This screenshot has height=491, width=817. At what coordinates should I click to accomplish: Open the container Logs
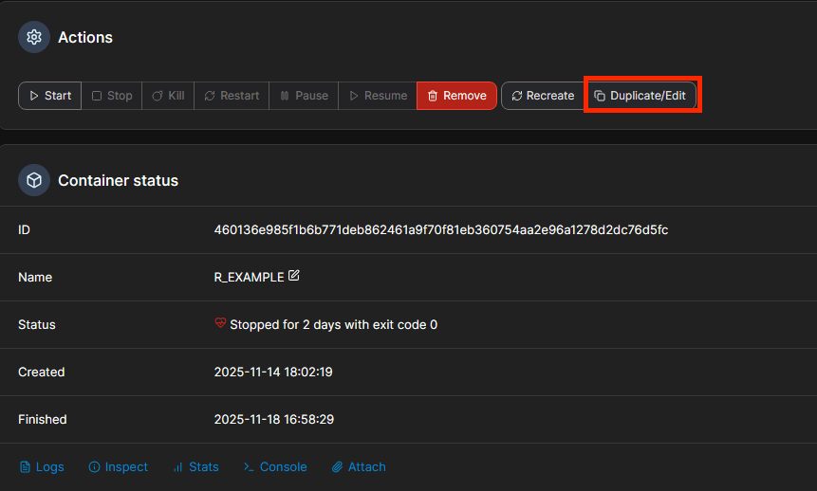click(x=43, y=466)
